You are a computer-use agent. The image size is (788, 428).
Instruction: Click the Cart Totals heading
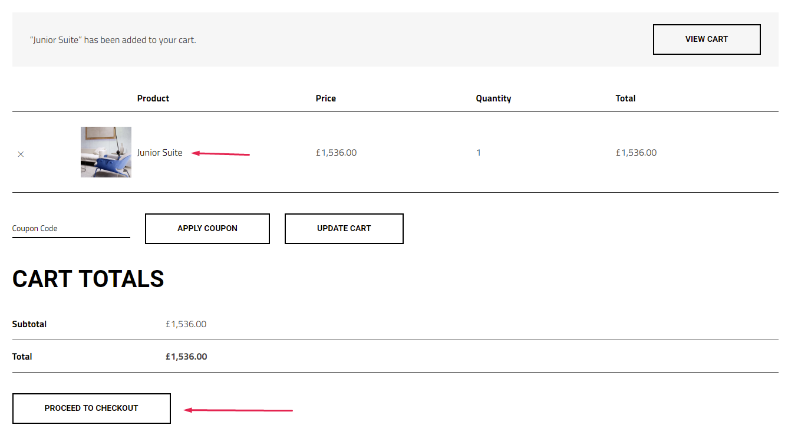[88, 279]
